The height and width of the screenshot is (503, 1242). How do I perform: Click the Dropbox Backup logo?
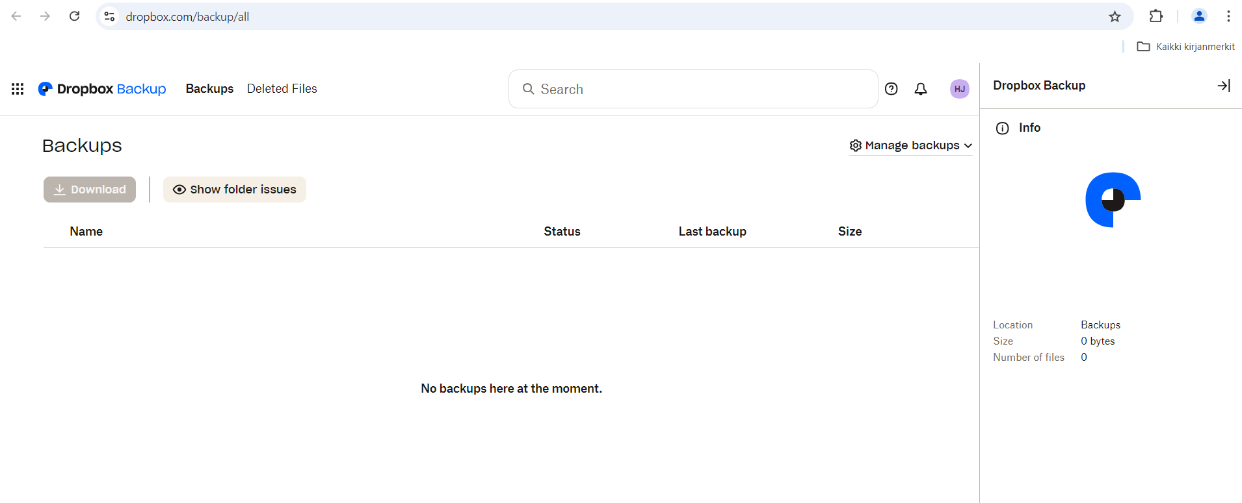pos(102,89)
